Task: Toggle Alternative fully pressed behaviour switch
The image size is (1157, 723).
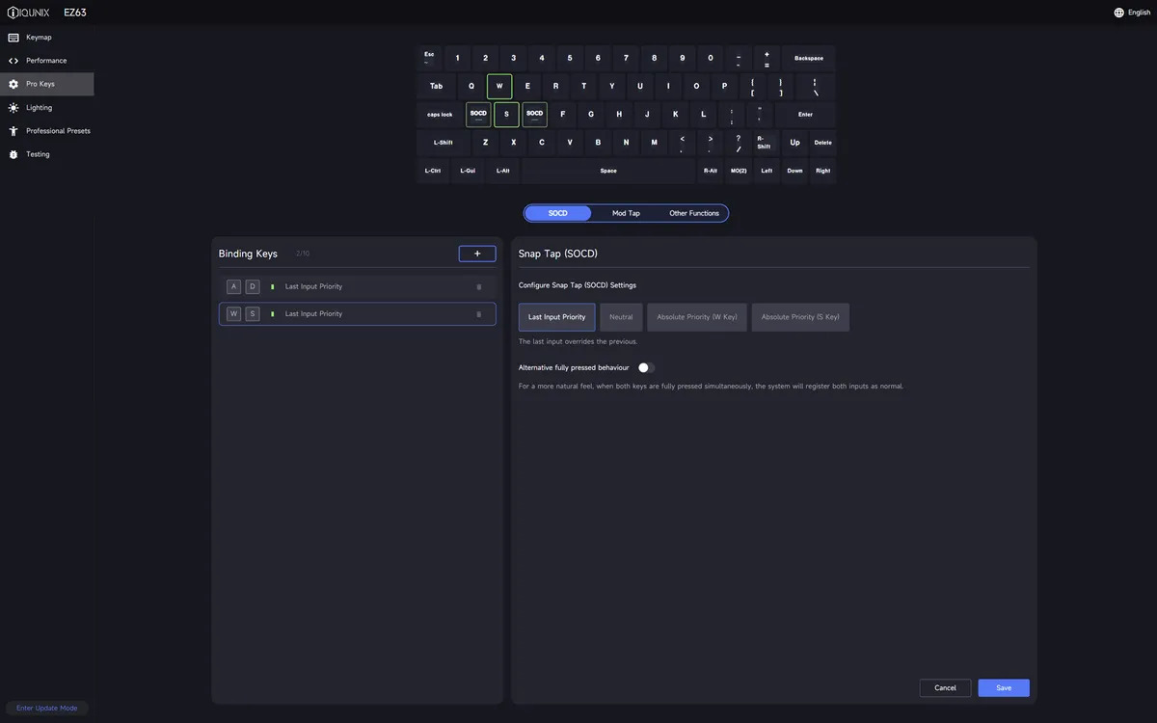Action: (x=646, y=367)
